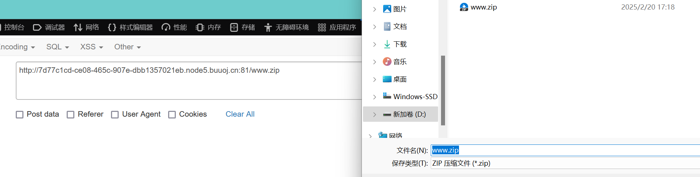This screenshot has height=177, width=700.
Task: Open the 保存类型 file type combo box
Action: 565,163
